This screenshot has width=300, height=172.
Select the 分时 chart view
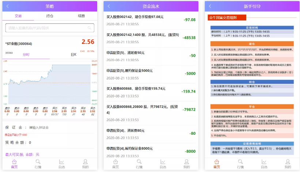coord(26,55)
